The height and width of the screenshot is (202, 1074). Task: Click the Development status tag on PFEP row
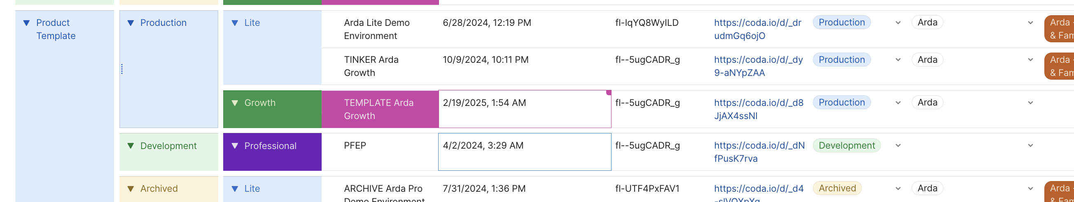tap(846, 145)
